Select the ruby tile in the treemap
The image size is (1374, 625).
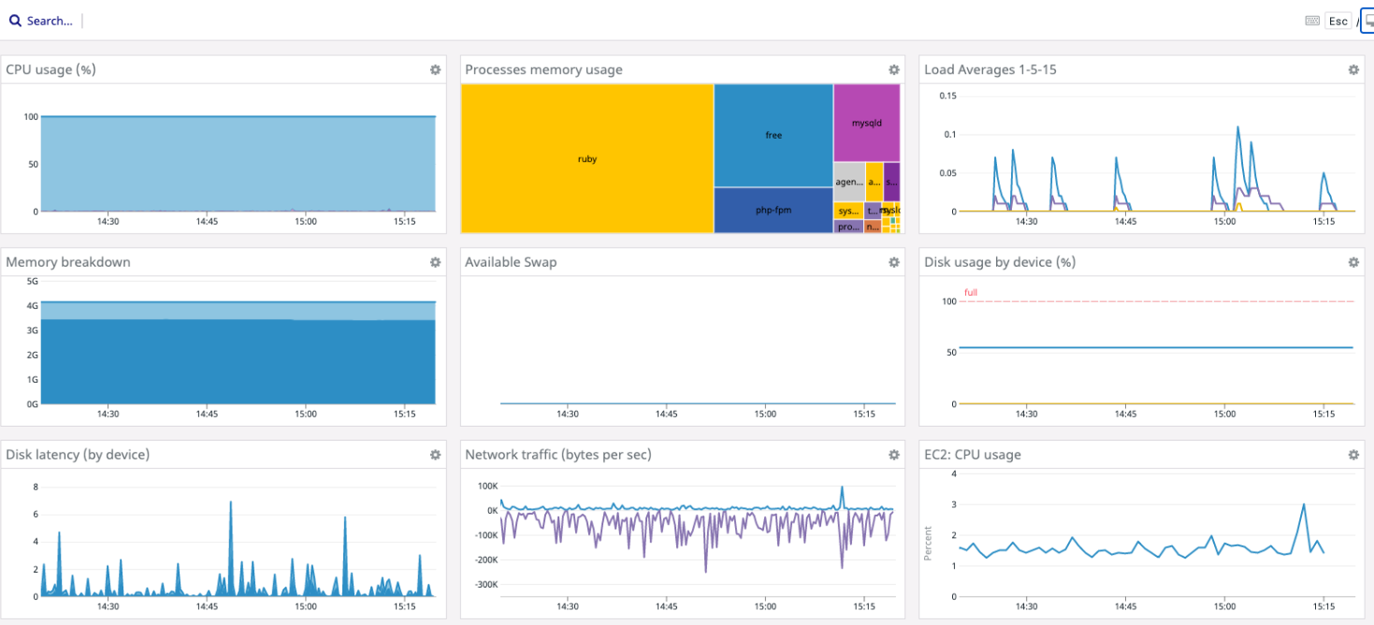pos(586,158)
